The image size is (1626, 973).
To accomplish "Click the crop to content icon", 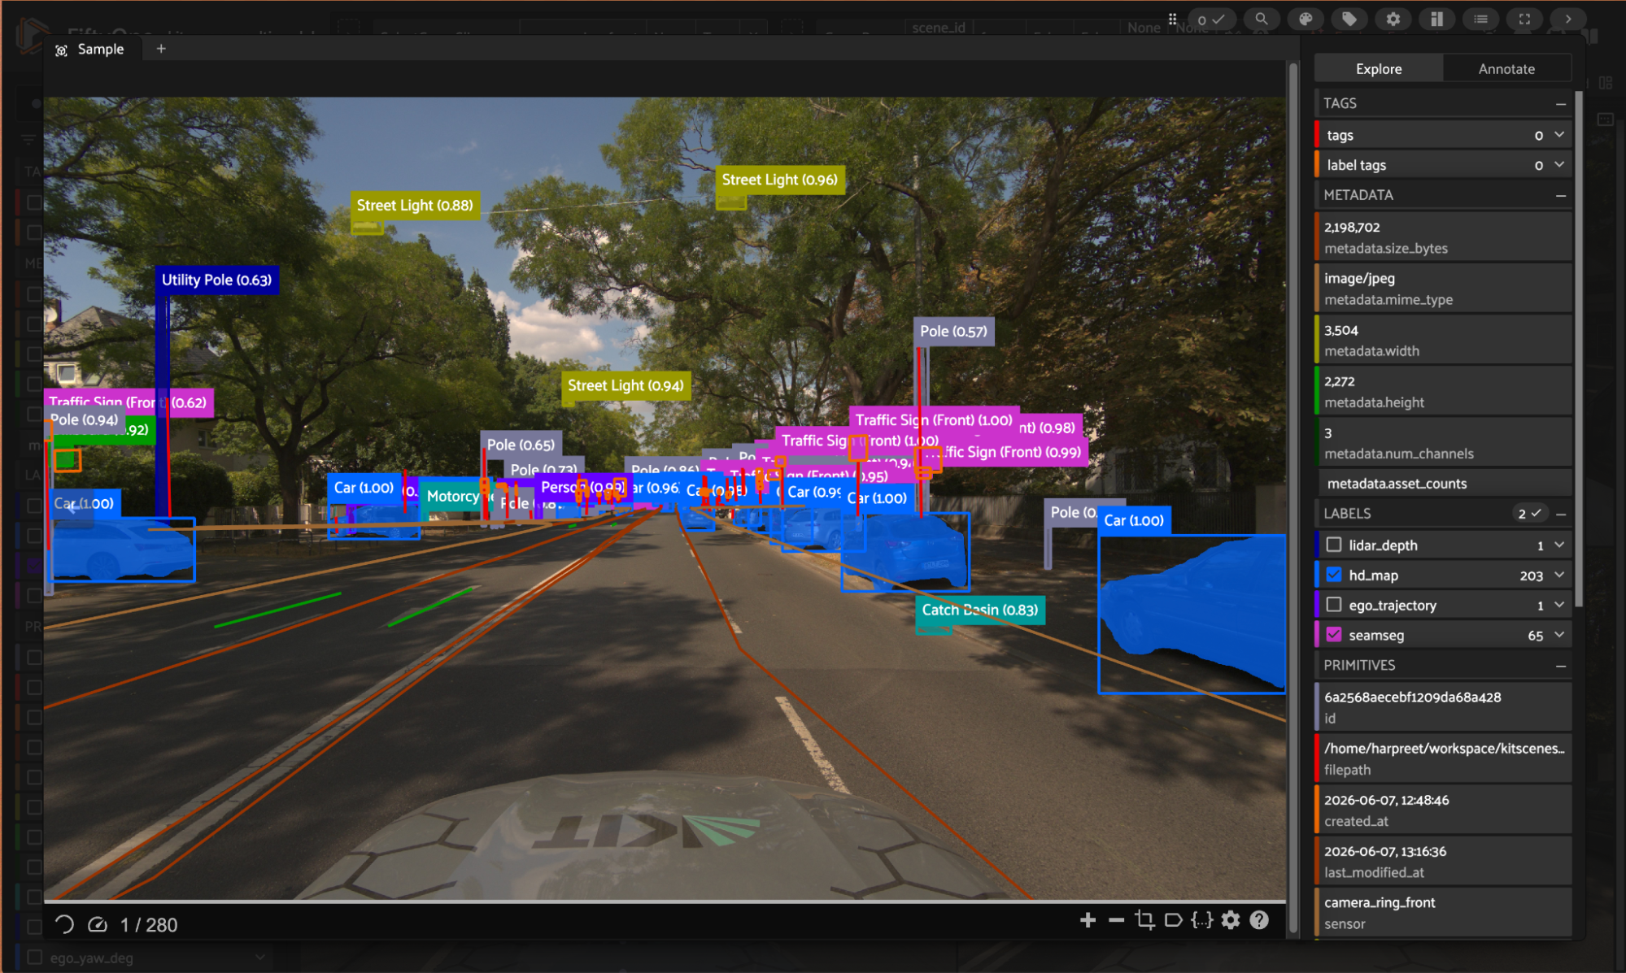I will pyautogui.click(x=1144, y=920).
